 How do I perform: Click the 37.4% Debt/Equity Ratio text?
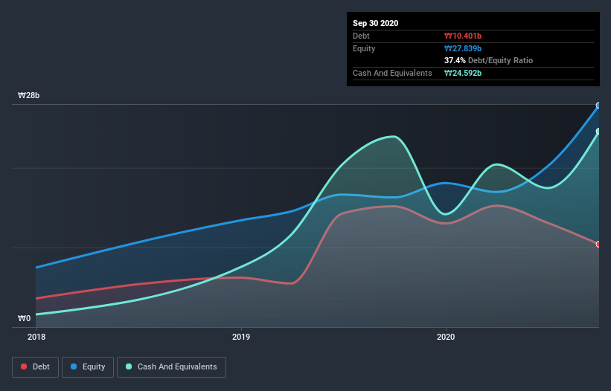click(489, 61)
